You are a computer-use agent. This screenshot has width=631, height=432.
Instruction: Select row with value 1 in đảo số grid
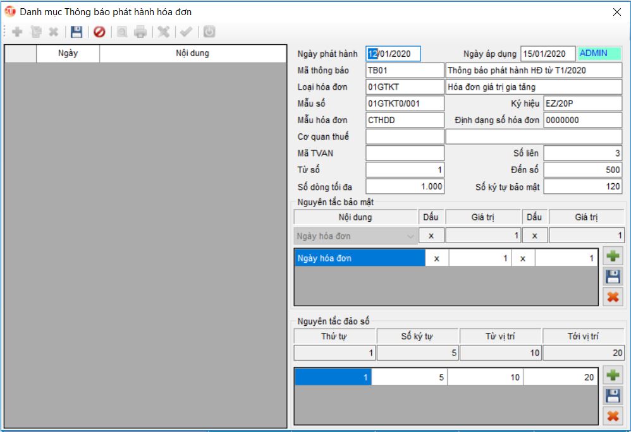coord(333,377)
